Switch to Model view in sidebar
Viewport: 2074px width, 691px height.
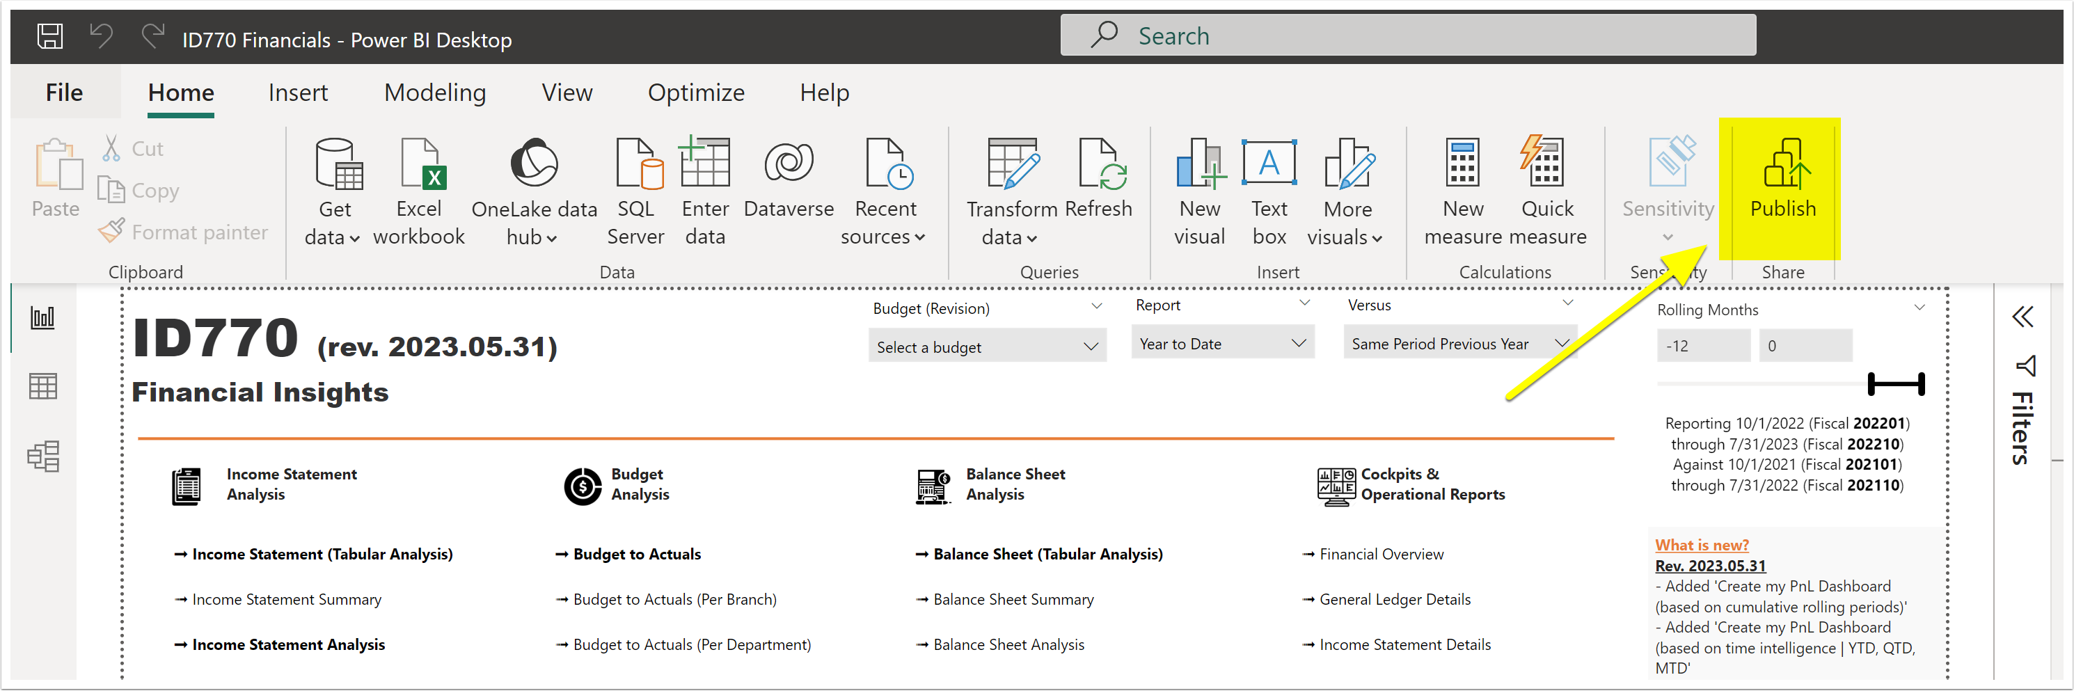42,456
